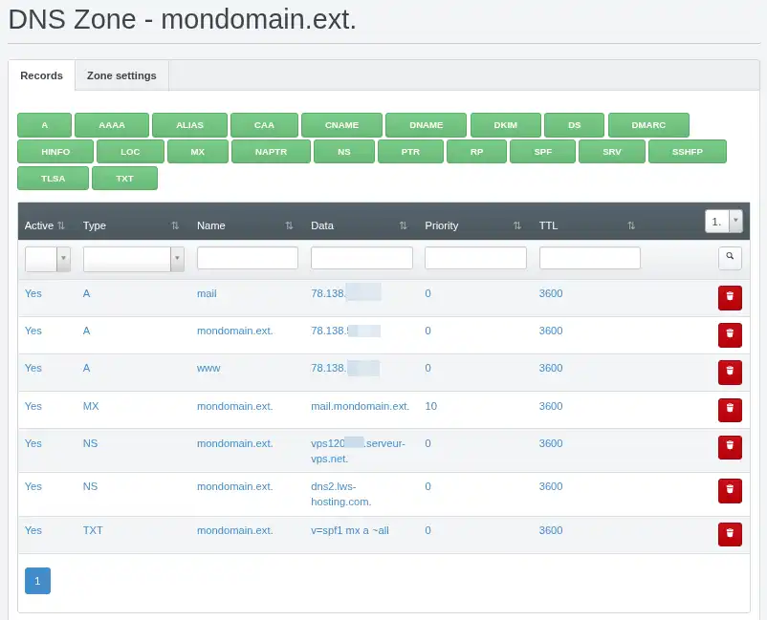Image resolution: width=767 pixels, height=620 pixels.
Task: Add a new SPF record
Action: coord(542,152)
